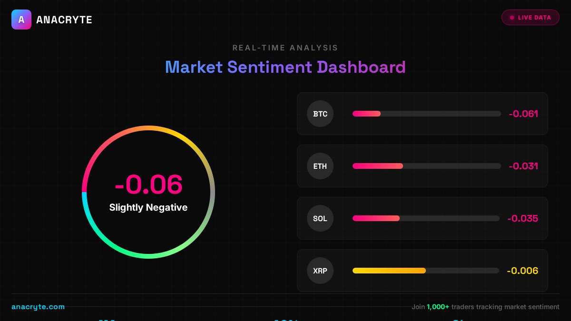Click the overall score -0.06
This screenshot has width=571, height=321.
pyautogui.click(x=148, y=185)
